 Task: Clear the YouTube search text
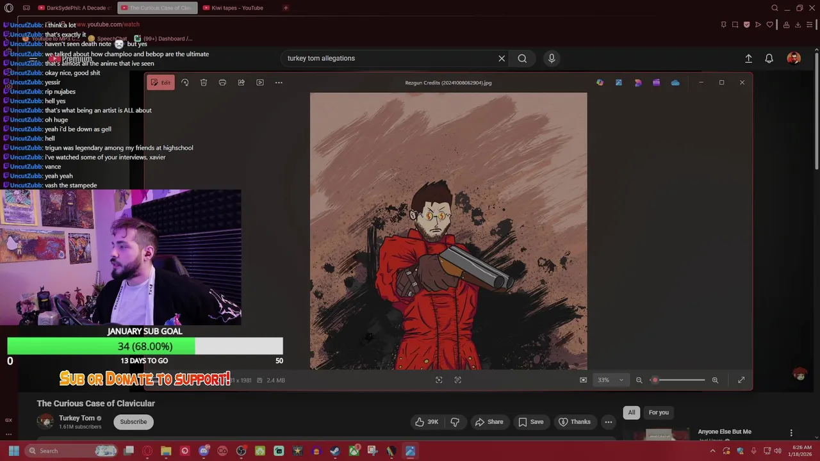pos(502,58)
